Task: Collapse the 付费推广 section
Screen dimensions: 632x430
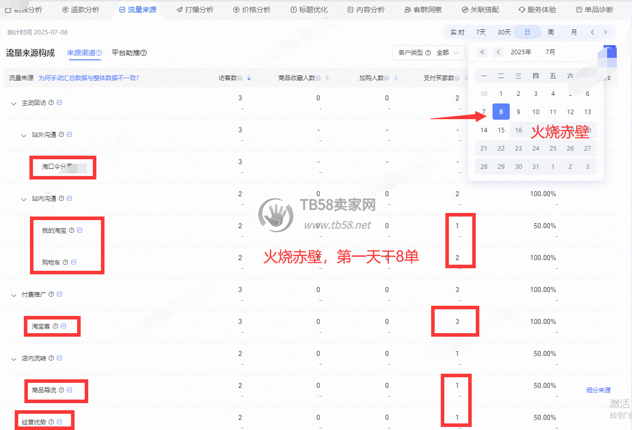Action: coord(13,295)
